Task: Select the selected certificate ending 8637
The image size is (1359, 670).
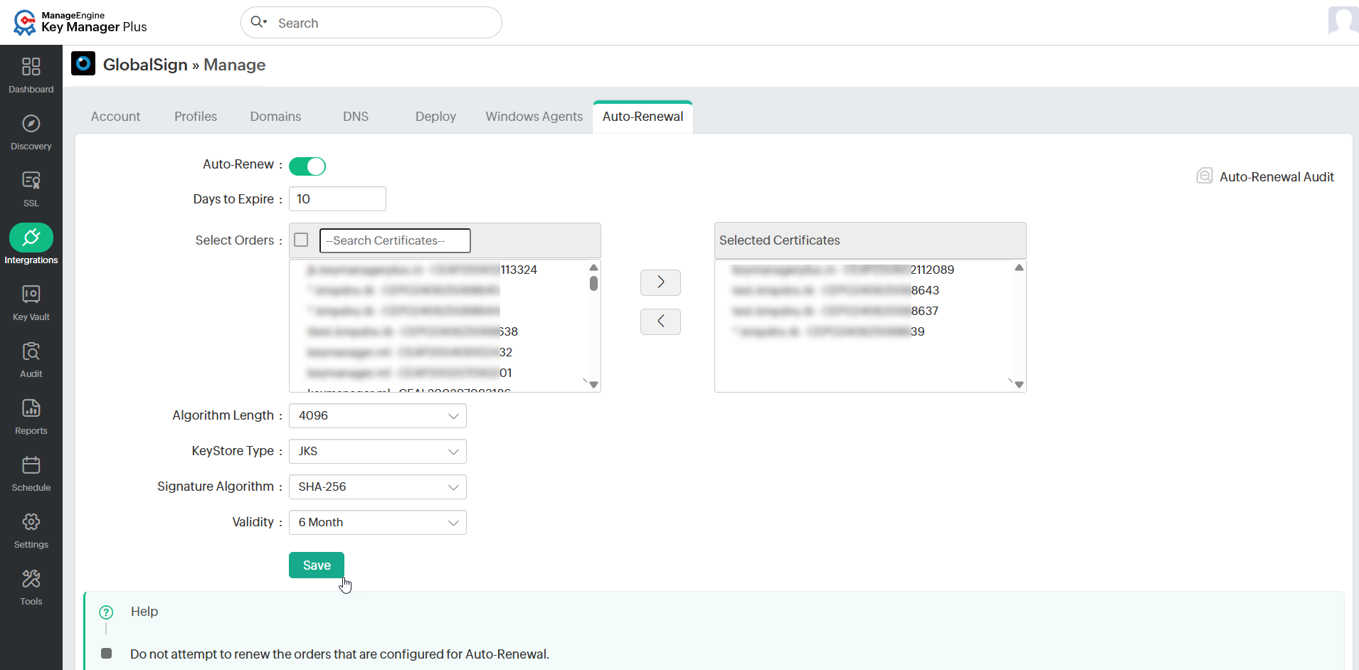Action: click(835, 311)
